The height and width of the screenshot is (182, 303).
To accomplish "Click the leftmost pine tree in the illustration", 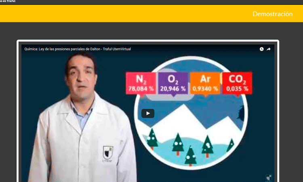I will (x=152, y=137).
